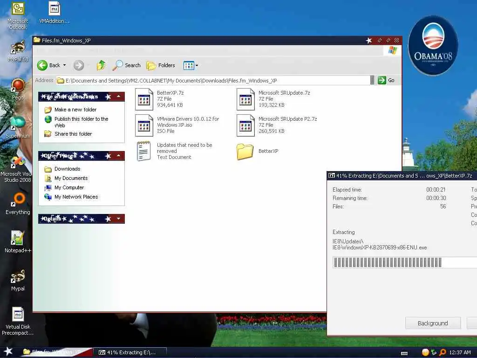Click the taskbar clock showing 12:37 AM
Viewport: 477px width, 358px height.
[460, 352]
